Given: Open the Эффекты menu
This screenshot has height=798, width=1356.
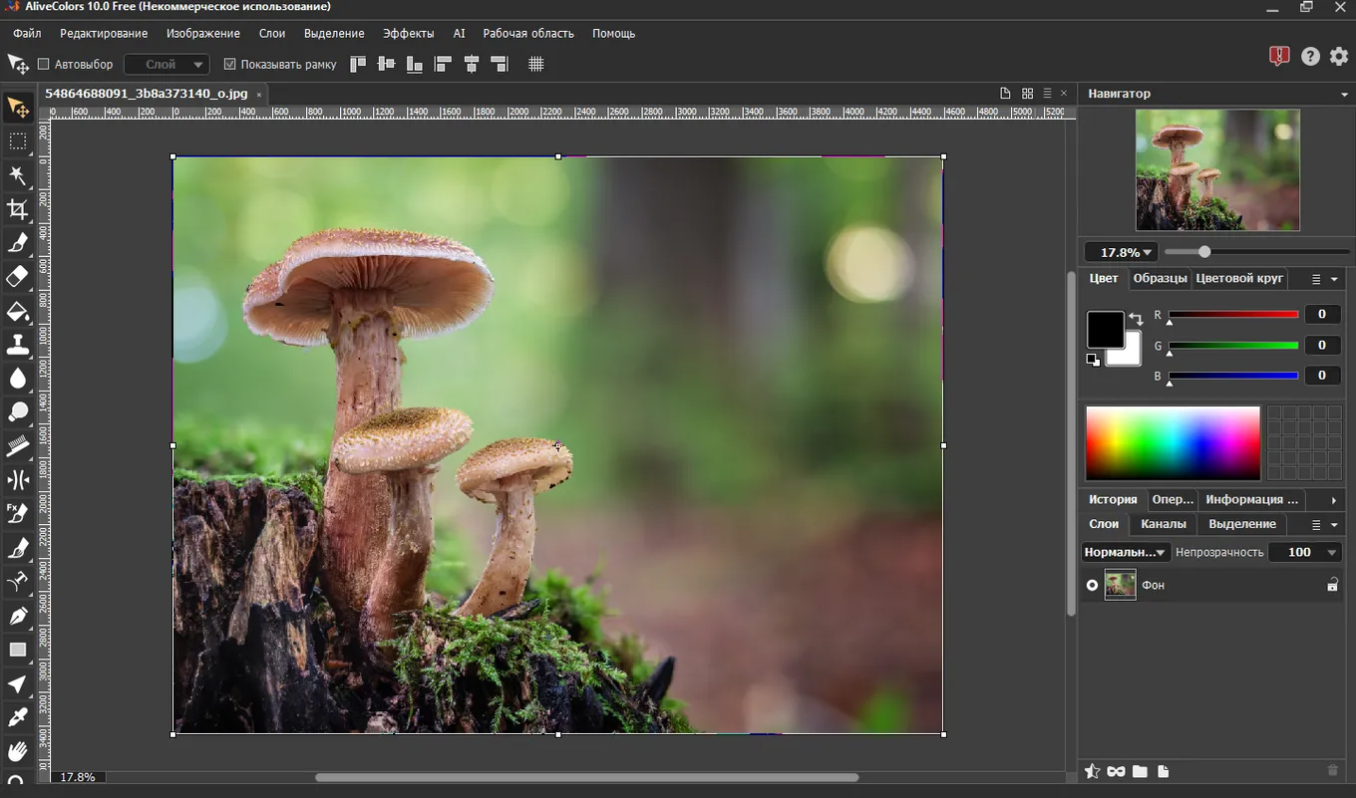Looking at the screenshot, I should pyautogui.click(x=408, y=33).
